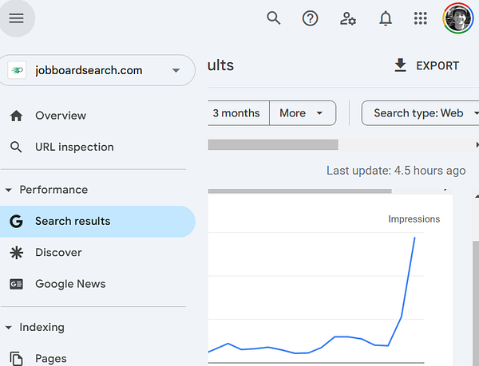The height and width of the screenshot is (366, 479).
Task: Click the EXPORT button label
Action: [x=437, y=65]
